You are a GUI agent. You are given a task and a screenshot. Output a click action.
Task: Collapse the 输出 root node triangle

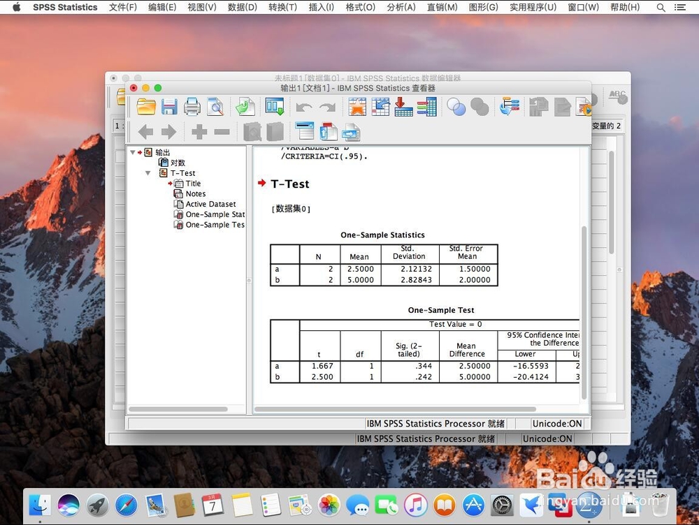tap(132, 152)
